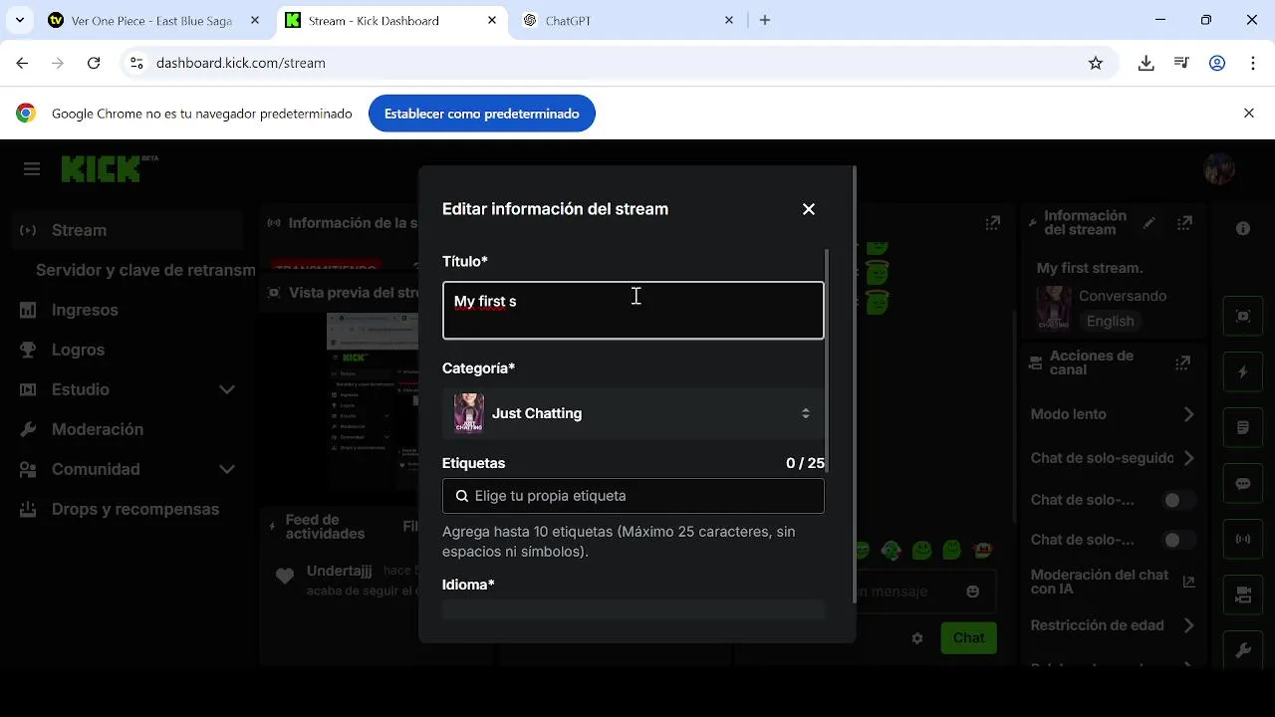The image size is (1275, 717).
Task: Expand the Estudio section chevron
Action: click(227, 389)
